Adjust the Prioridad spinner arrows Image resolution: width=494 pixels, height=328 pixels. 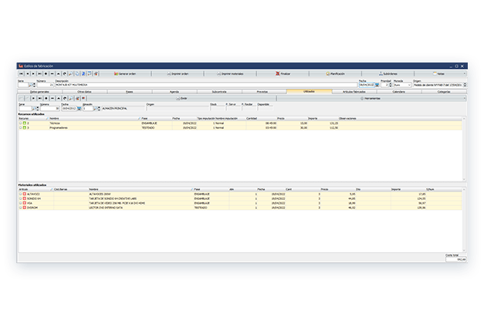(390, 84)
